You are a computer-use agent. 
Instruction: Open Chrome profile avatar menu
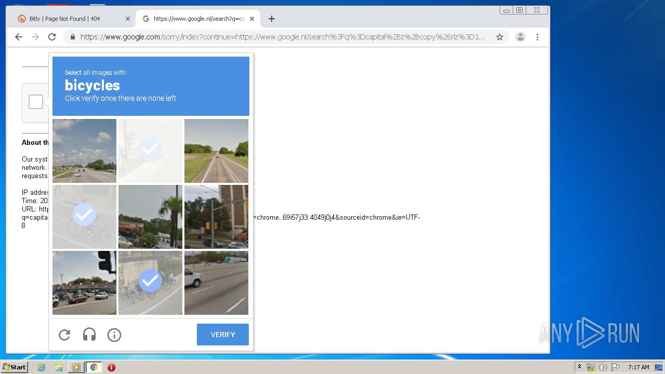(521, 37)
